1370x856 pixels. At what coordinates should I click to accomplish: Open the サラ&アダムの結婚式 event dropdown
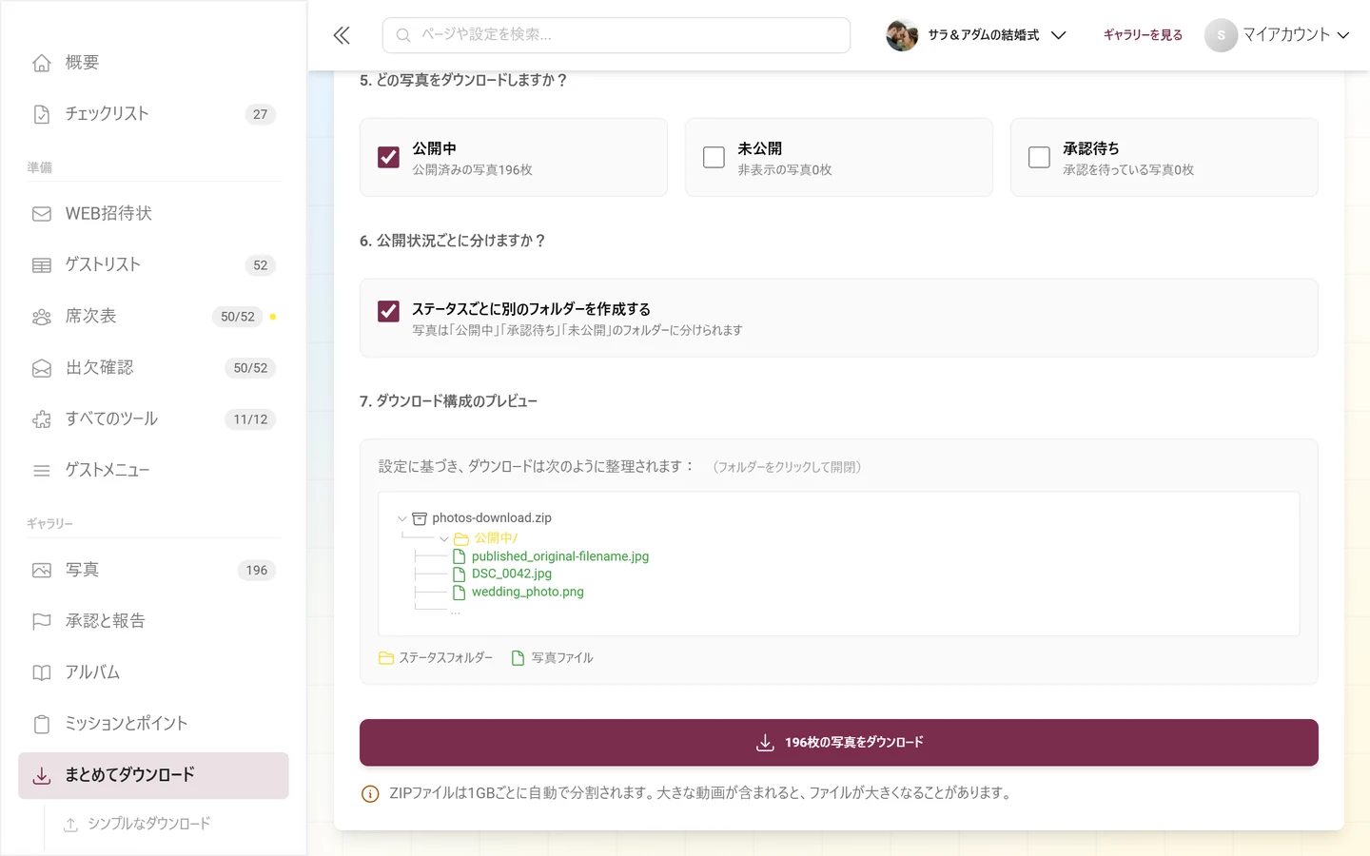[976, 35]
